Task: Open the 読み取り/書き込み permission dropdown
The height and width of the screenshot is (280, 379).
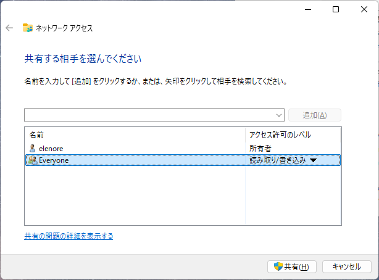Action: (277, 160)
